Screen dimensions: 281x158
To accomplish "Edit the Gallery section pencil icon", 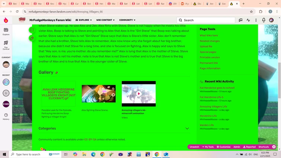I will click(57, 72).
